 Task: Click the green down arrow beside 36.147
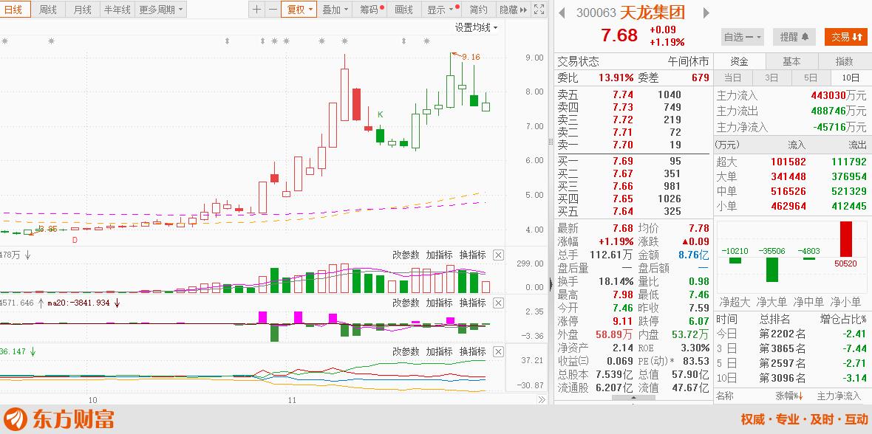click(x=33, y=351)
